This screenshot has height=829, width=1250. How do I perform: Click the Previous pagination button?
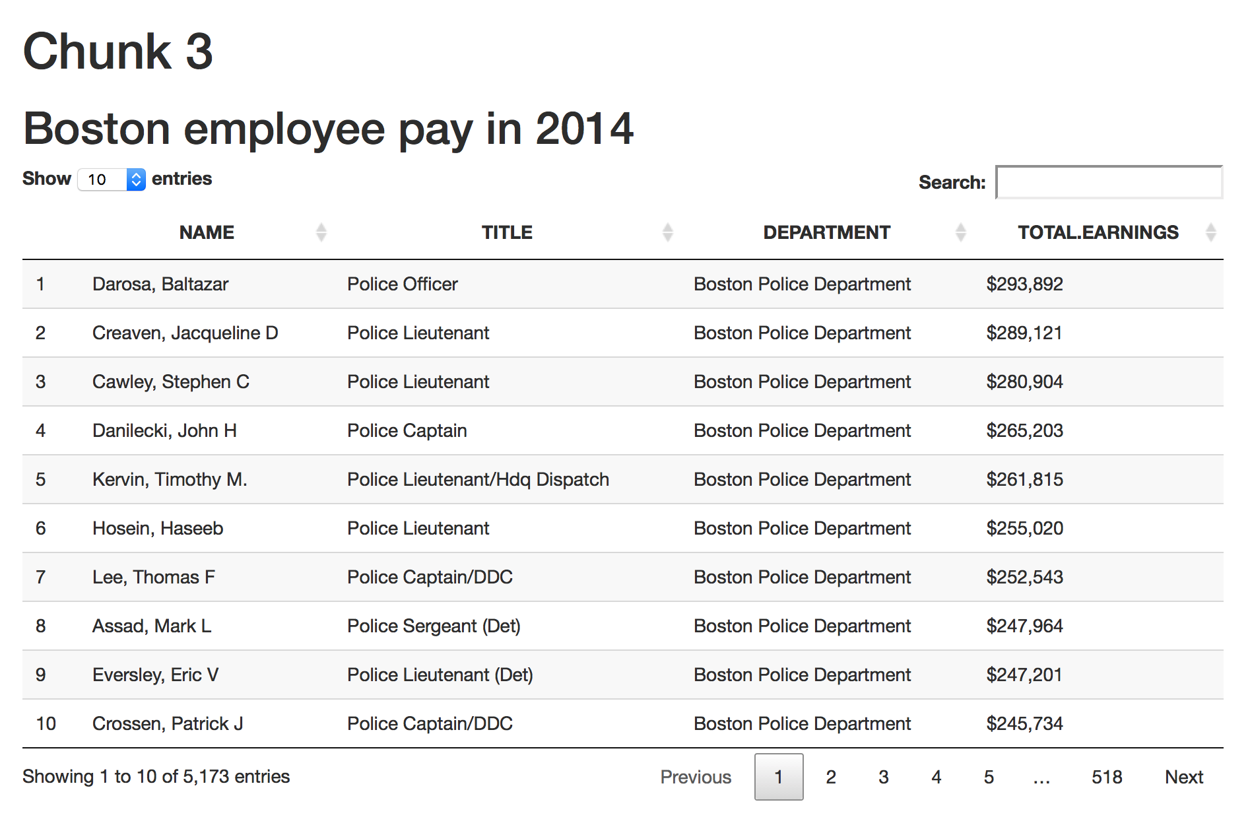pyautogui.click(x=696, y=777)
